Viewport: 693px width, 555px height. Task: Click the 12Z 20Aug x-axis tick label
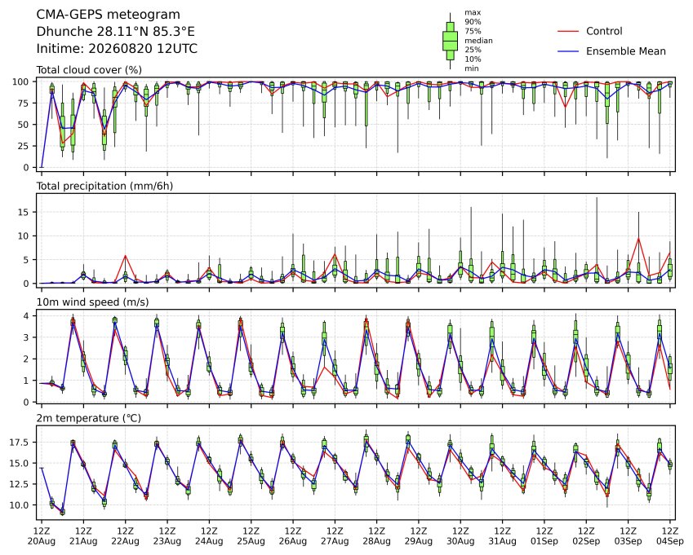point(42,535)
